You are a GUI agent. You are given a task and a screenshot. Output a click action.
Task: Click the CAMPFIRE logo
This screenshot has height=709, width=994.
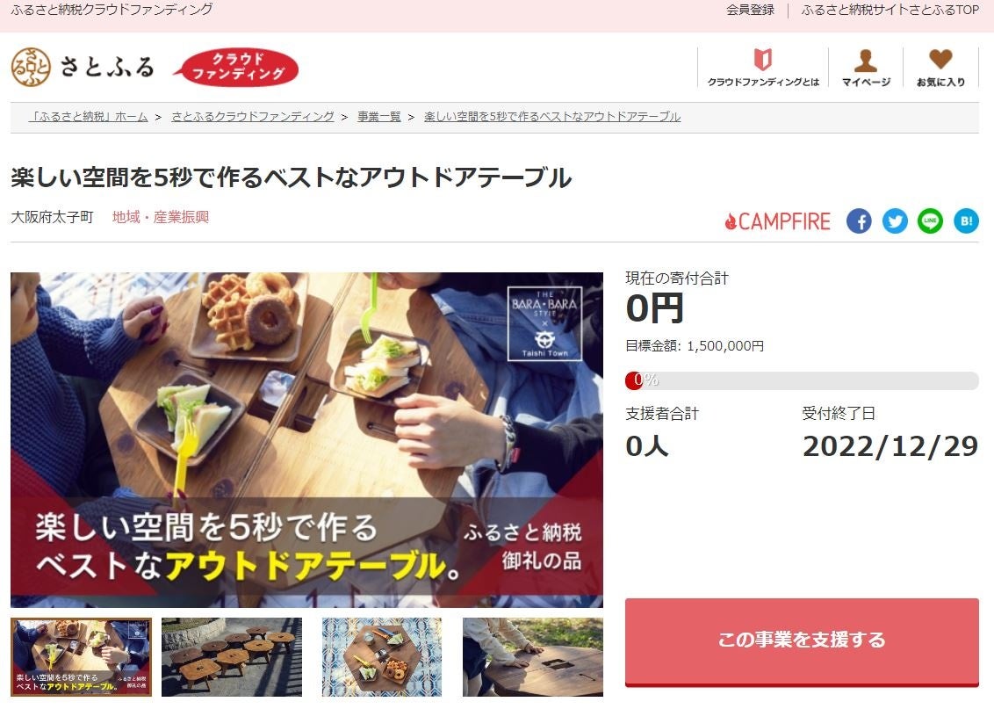point(777,221)
